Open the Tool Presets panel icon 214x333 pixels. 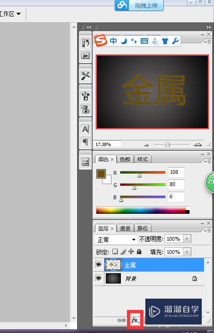pos(86,76)
